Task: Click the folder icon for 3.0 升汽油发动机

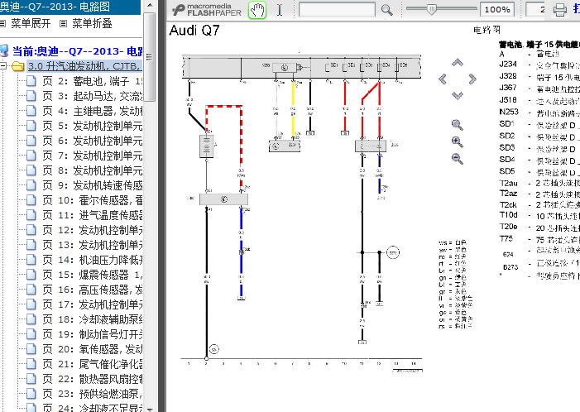Action: [17, 66]
